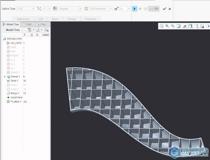The width and height of the screenshot is (210, 160).
Task: Click the tree Settings hammer icon
Action: [29, 30]
